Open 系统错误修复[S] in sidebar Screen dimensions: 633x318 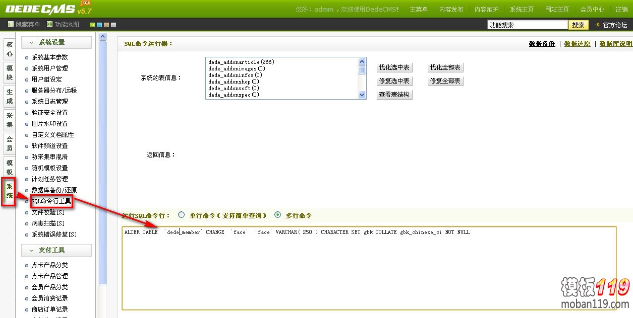[x=54, y=234]
